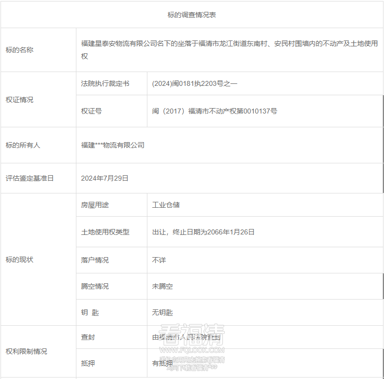Click the 法院执行裁定书 label cell
The width and height of the screenshot is (384, 379).
point(105,84)
